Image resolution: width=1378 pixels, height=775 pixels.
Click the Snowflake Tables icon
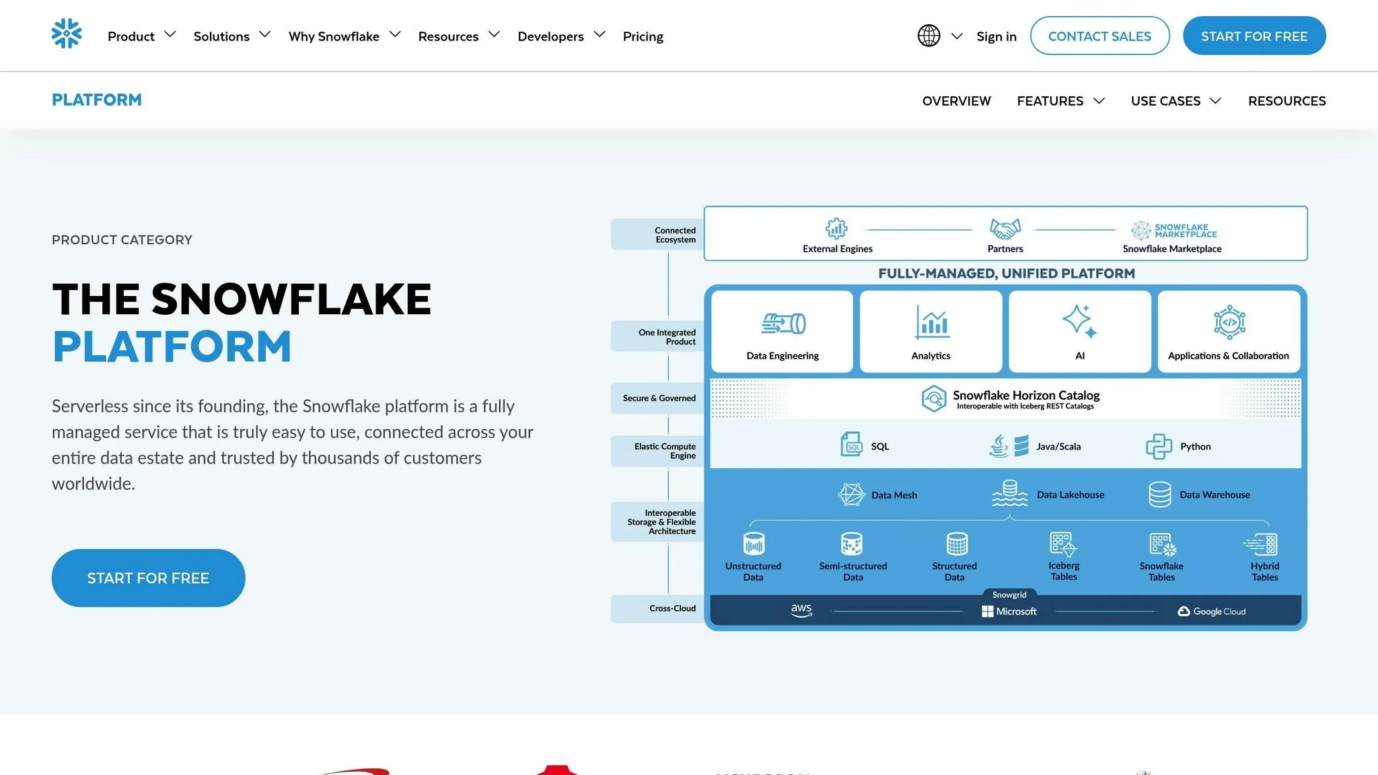pos(1163,545)
